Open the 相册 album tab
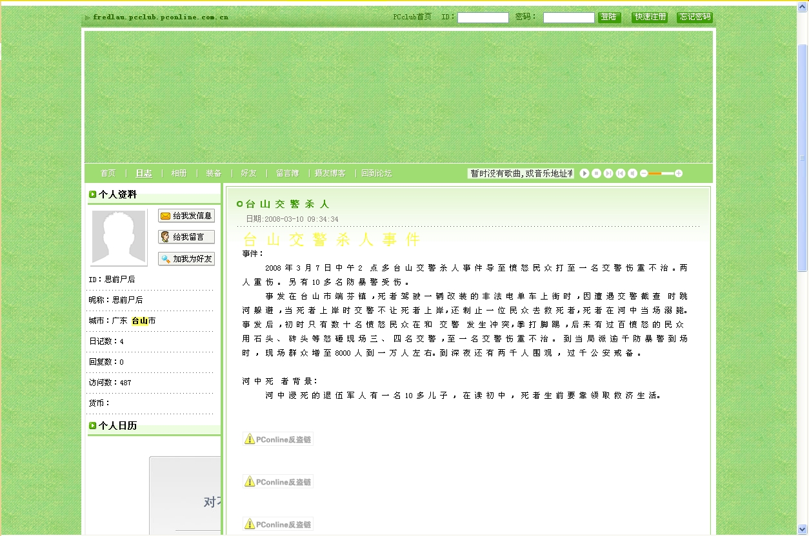 (179, 173)
